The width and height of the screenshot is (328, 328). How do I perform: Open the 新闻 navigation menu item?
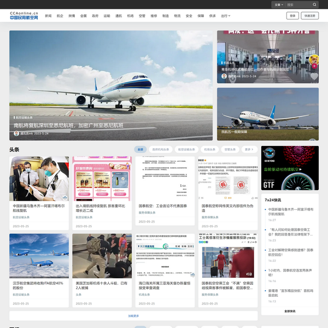(49, 16)
